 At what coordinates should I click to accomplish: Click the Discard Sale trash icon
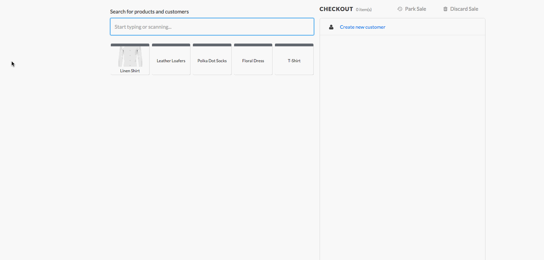click(x=445, y=9)
